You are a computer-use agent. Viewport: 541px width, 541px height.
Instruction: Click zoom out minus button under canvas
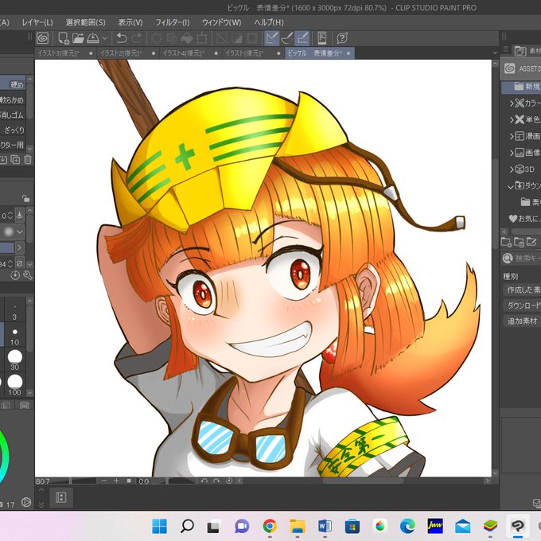(x=104, y=481)
